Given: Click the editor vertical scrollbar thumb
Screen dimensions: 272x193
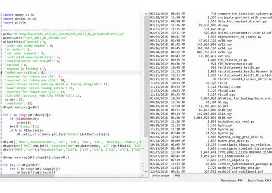Looking at the screenshot, I should [146, 76].
